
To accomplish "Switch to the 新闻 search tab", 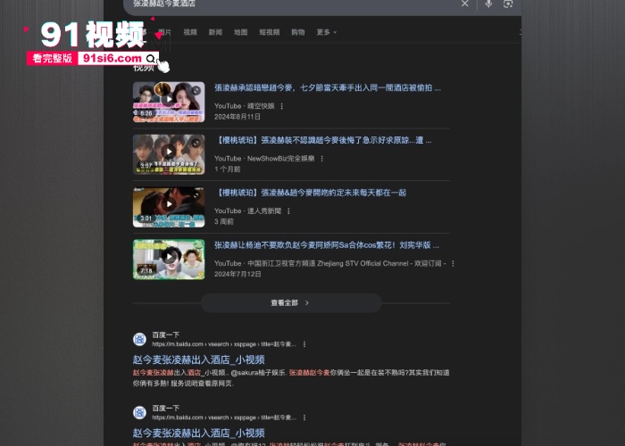I will pyautogui.click(x=215, y=32).
